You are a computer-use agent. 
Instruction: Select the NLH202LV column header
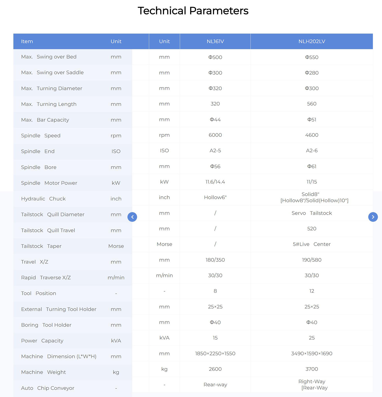click(x=312, y=41)
